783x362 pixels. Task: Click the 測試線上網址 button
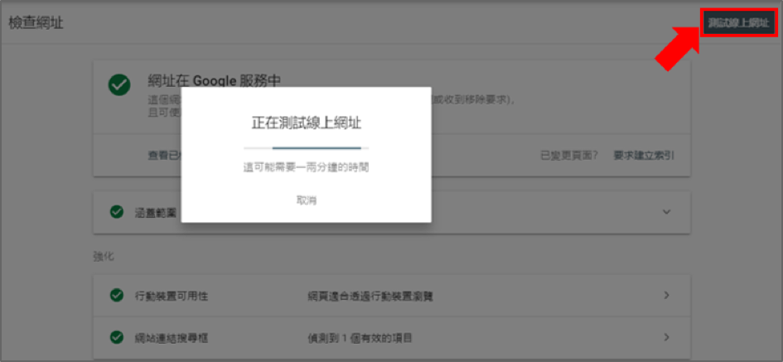738,23
